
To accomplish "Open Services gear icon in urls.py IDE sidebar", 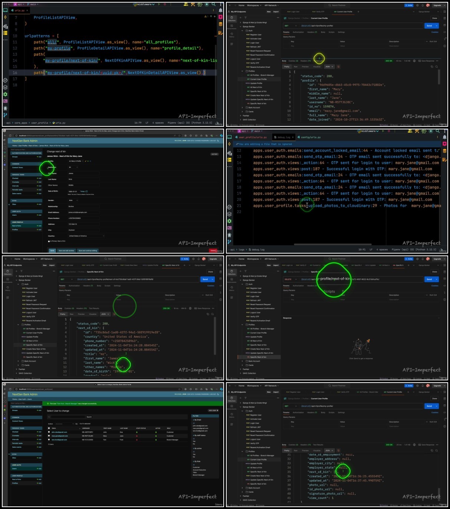I will (5, 94).
